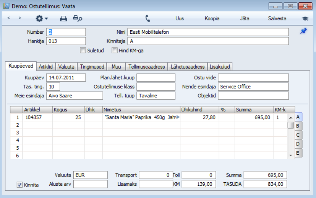The height and width of the screenshot is (198, 316).
Task: Select row number 2 in table
Action: pyautogui.click(x=17, y=125)
